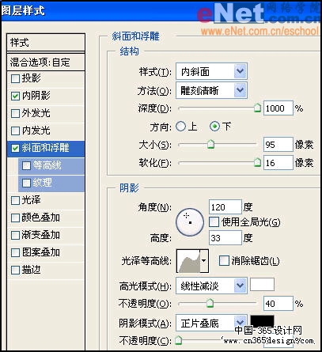
Task: Expand the gloss contour picker arrow
Action: (x=204, y=261)
